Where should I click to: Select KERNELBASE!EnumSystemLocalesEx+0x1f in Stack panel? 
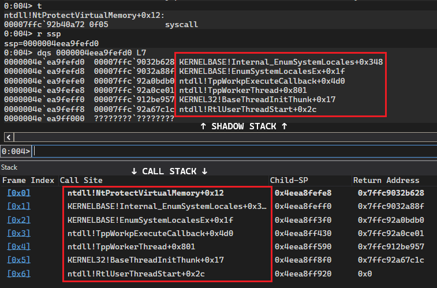pos(150,220)
